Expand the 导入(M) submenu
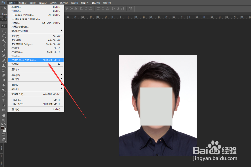251x167 pixels. pos(36,75)
